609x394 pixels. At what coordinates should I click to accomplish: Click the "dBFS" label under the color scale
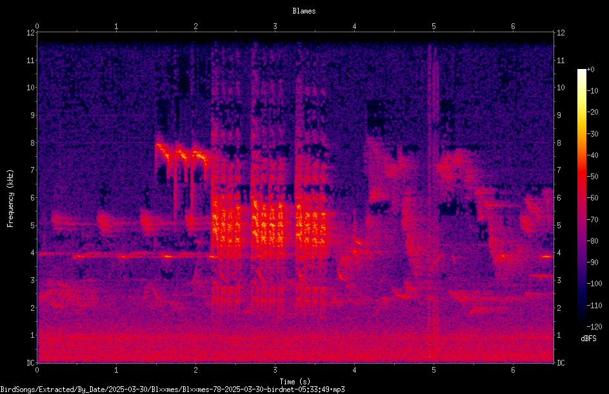click(x=588, y=339)
